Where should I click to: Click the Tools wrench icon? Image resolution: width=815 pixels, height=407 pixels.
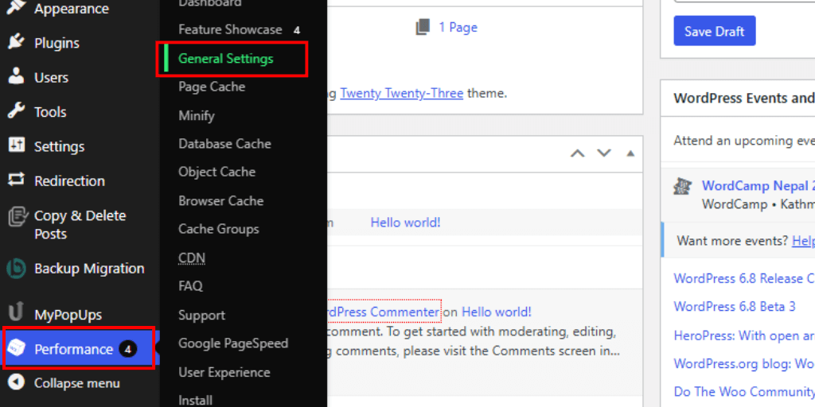[16, 111]
